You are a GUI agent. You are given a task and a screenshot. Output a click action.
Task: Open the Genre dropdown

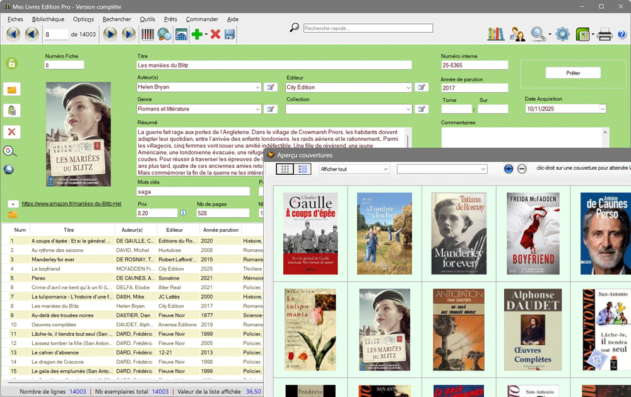pyautogui.click(x=257, y=109)
